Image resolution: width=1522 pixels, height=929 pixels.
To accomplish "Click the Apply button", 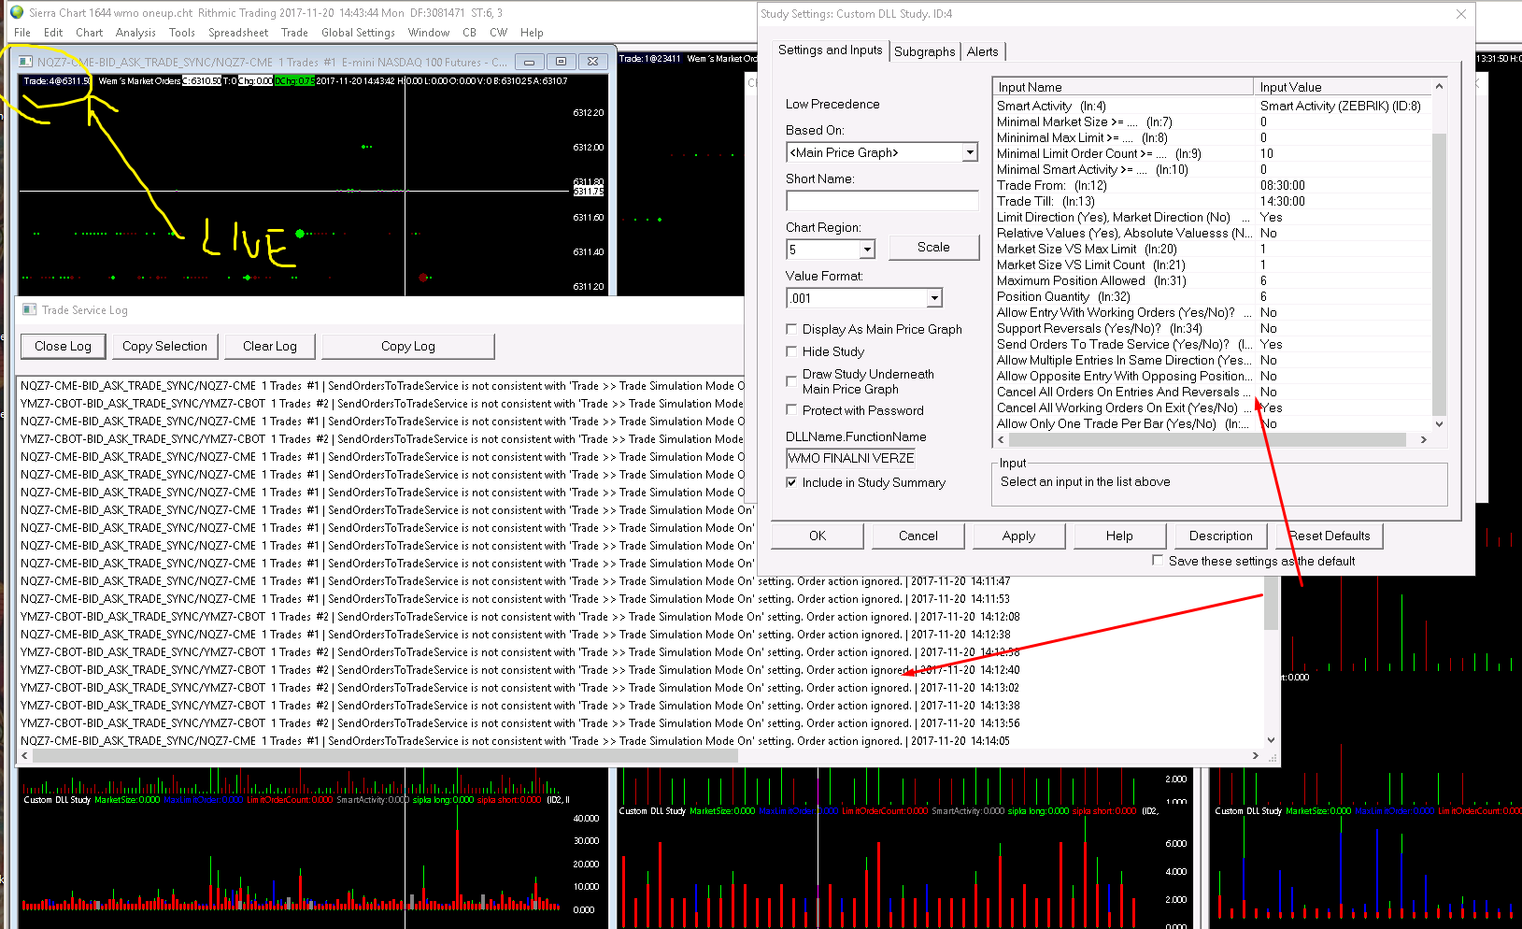I will point(1018,536).
